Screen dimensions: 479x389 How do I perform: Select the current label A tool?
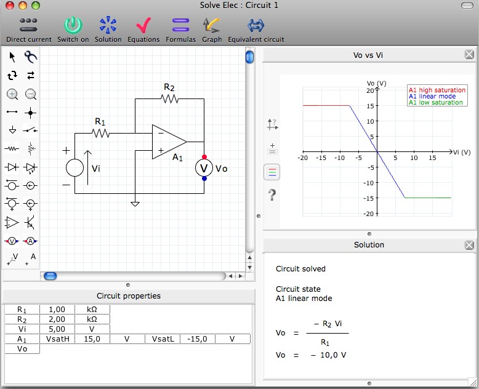click(31, 259)
